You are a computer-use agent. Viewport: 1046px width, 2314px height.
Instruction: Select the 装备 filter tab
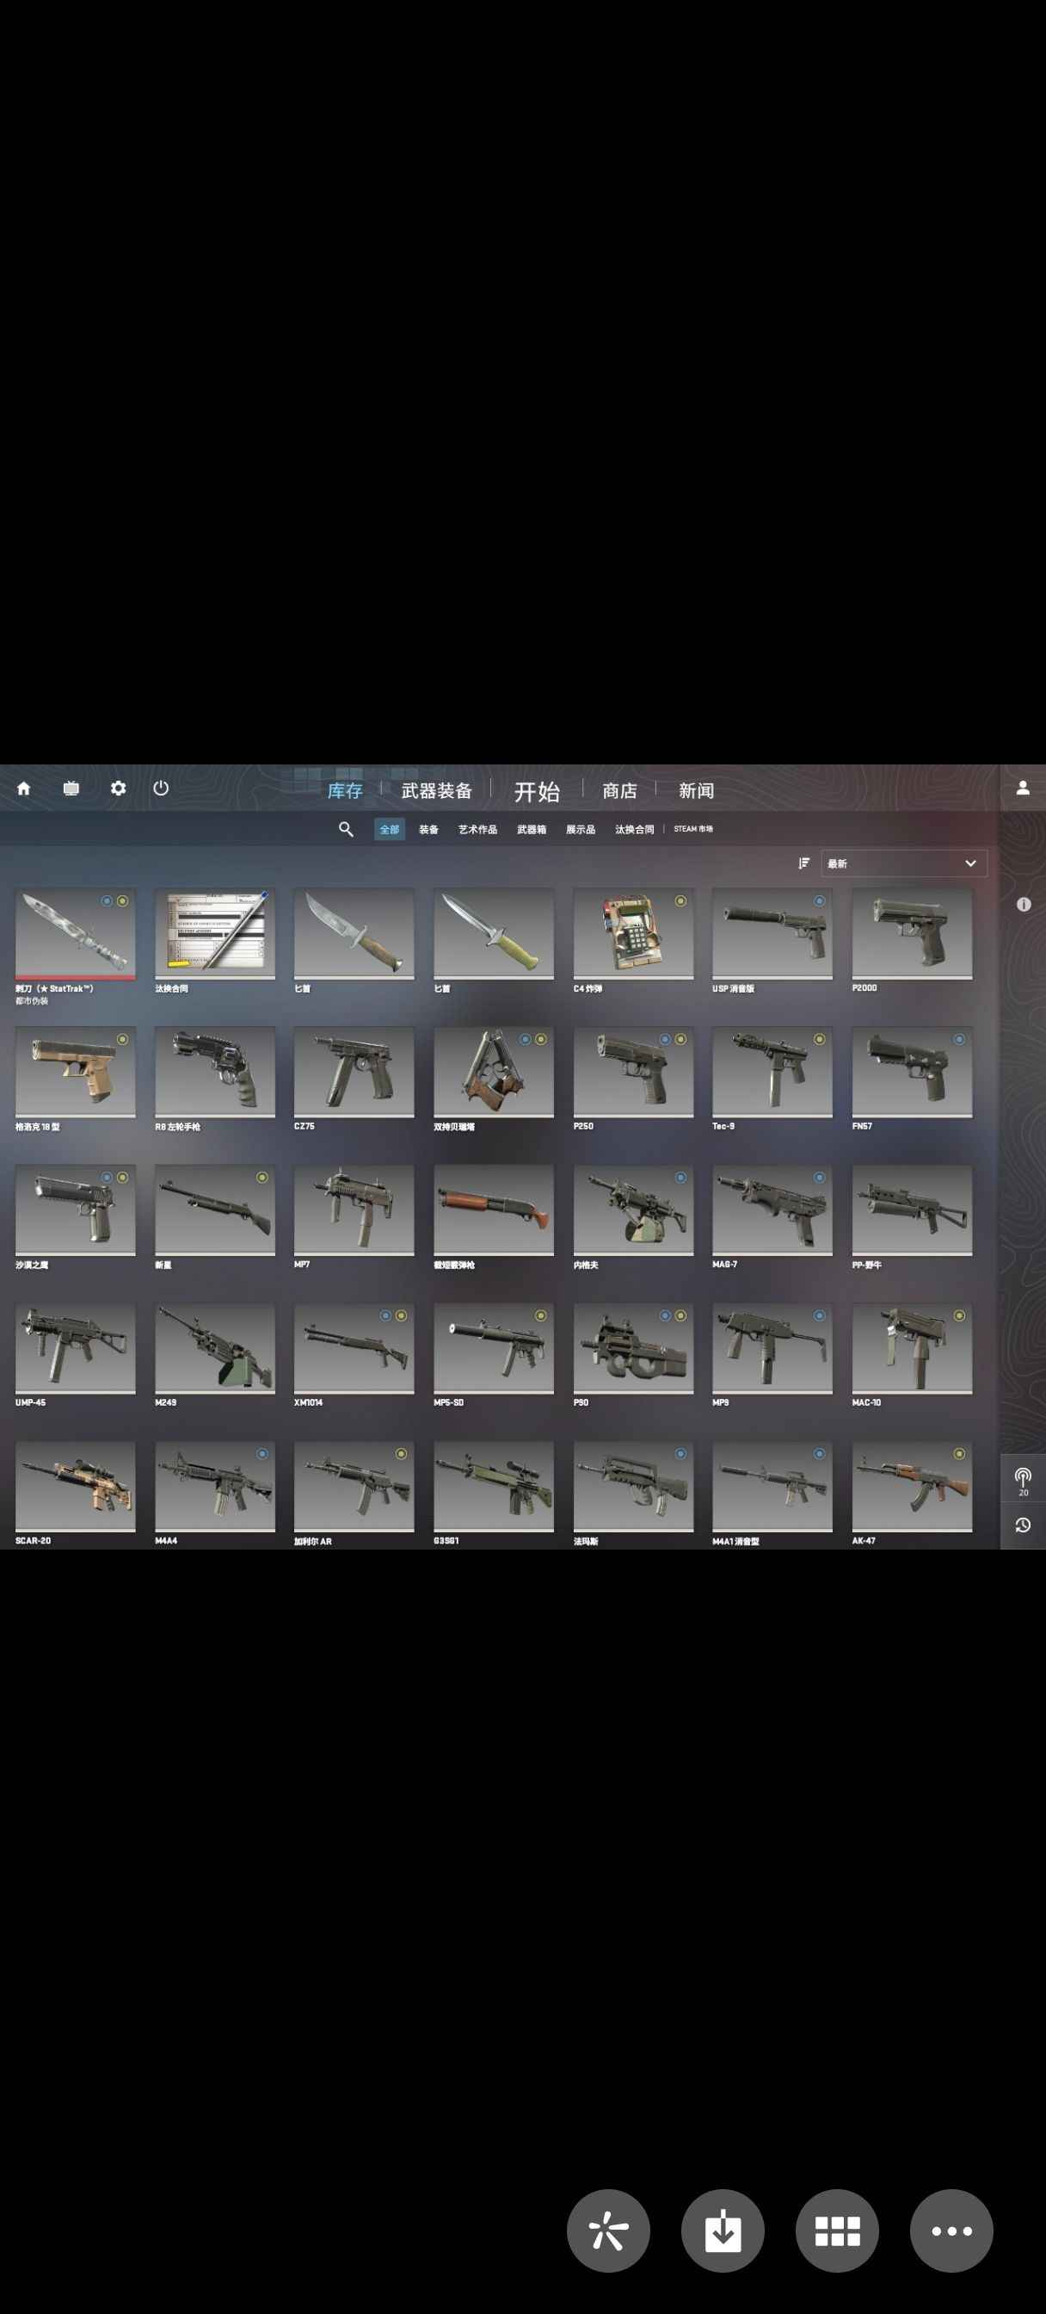click(x=429, y=829)
